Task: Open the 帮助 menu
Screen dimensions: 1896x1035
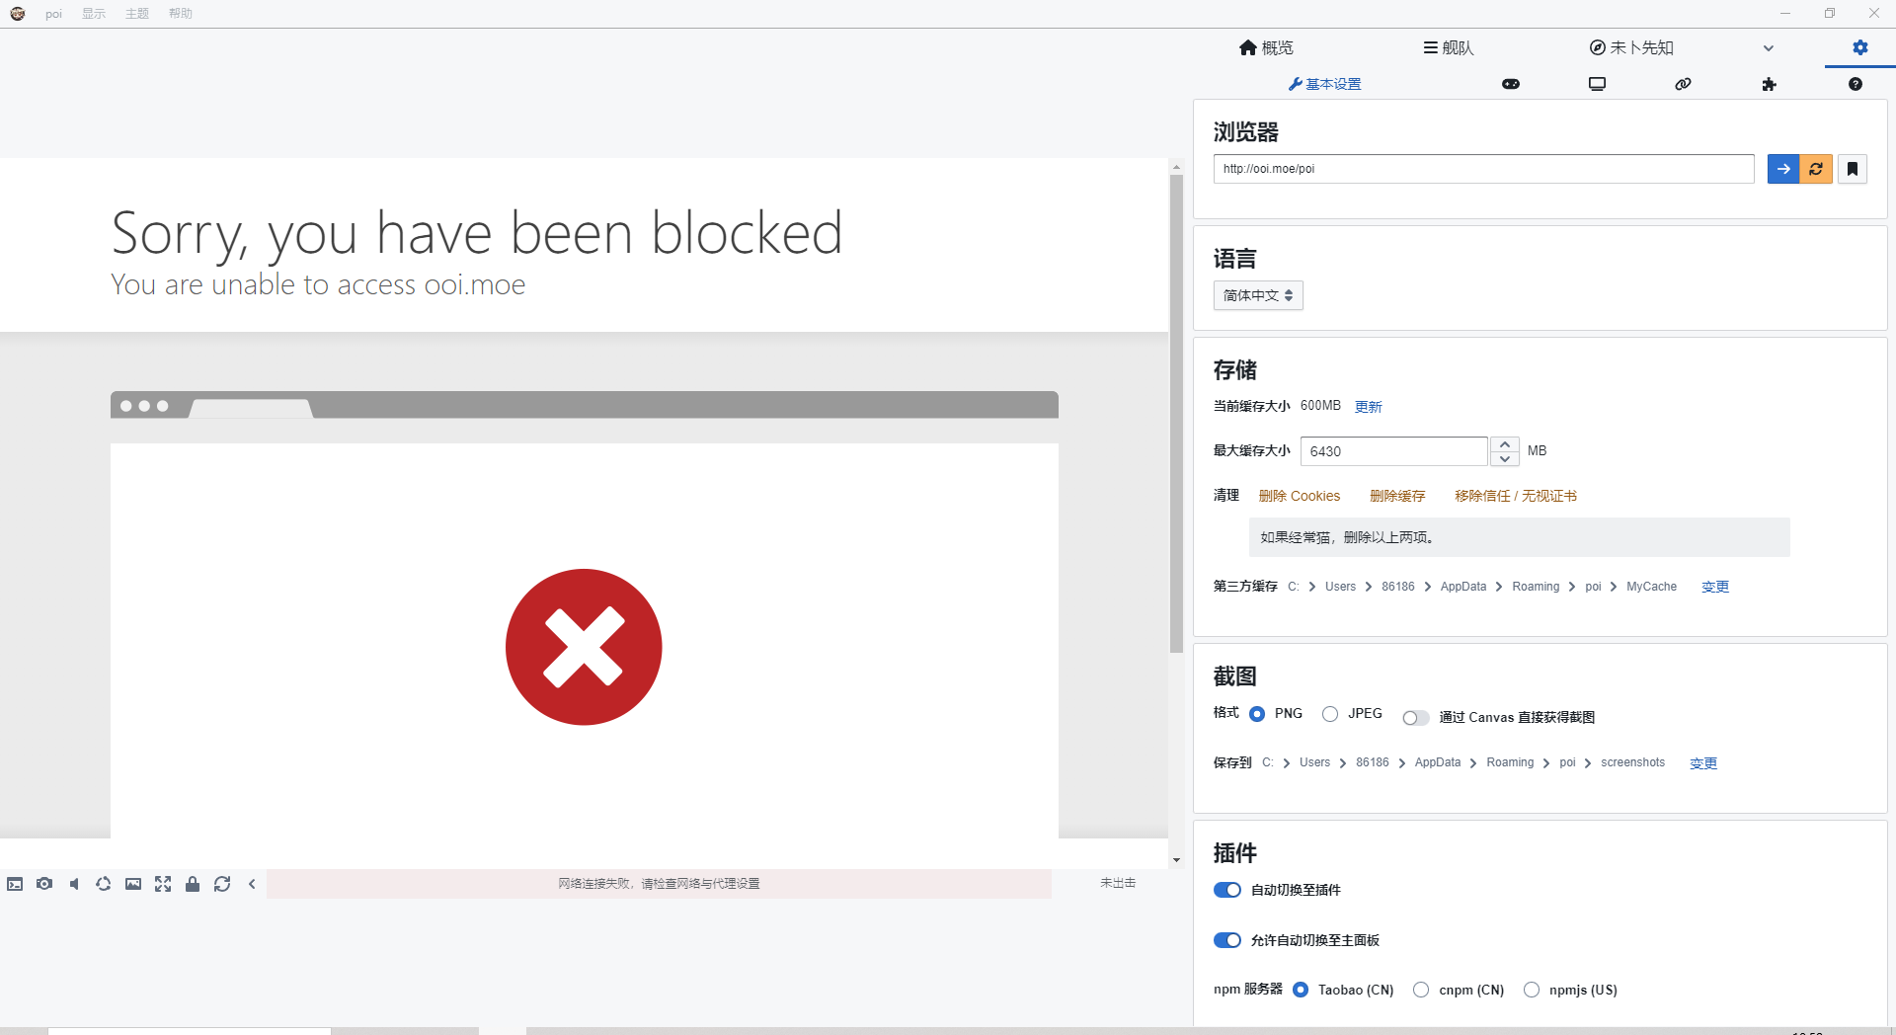Action: click(181, 14)
